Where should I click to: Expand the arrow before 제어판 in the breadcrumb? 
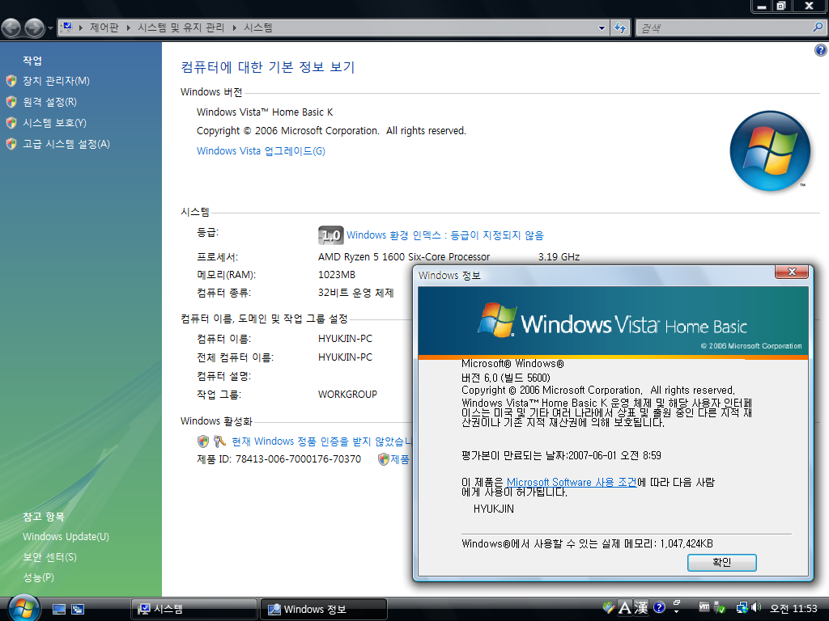[x=81, y=28]
